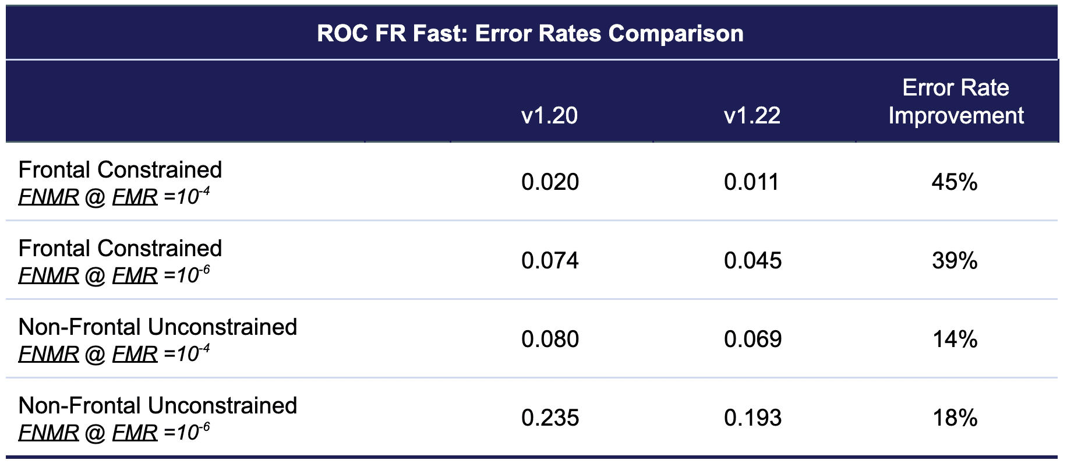Select the v1.20 column header
The height and width of the screenshot is (467, 1067).
[x=549, y=115]
